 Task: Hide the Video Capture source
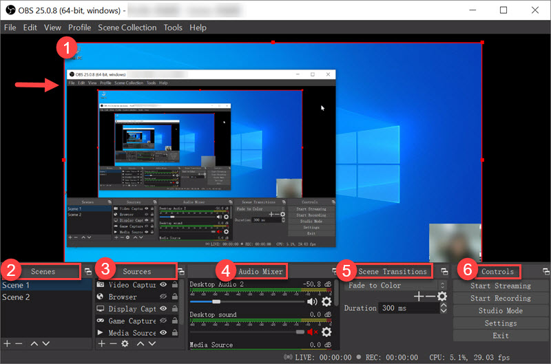pos(163,285)
